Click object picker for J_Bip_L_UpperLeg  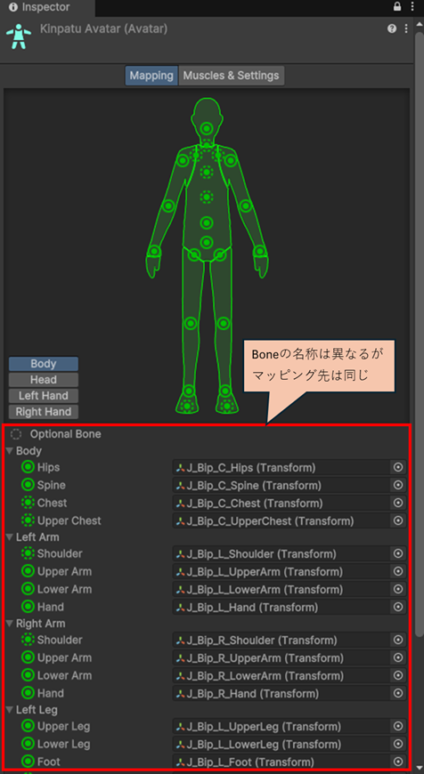point(398,726)
